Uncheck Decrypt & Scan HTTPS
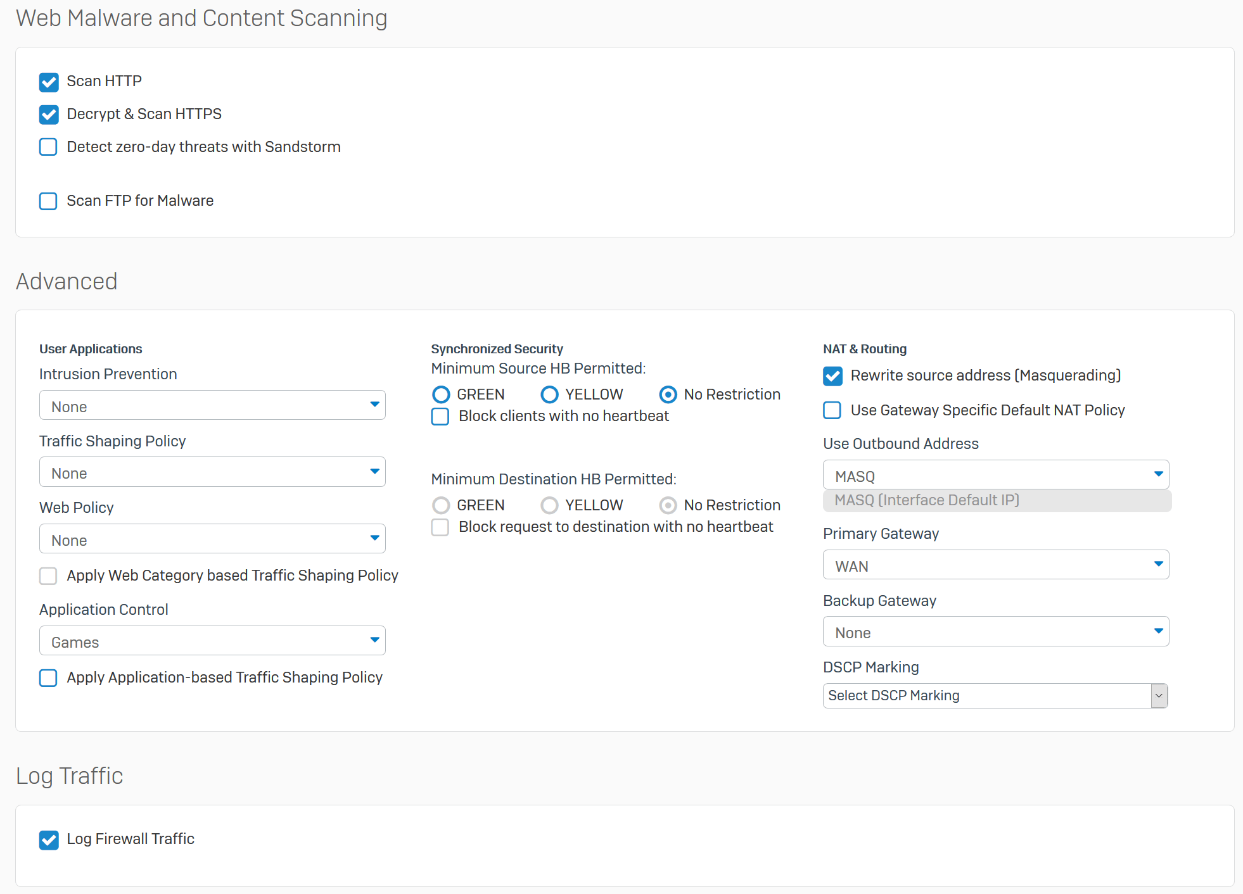This screenshot has height=894, width=1243. tap(49, 115)
